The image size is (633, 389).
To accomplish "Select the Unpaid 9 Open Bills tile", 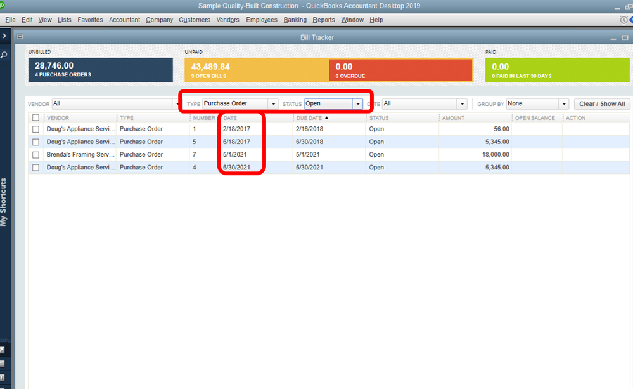I will pyautogui.click(x=257, y=70).
